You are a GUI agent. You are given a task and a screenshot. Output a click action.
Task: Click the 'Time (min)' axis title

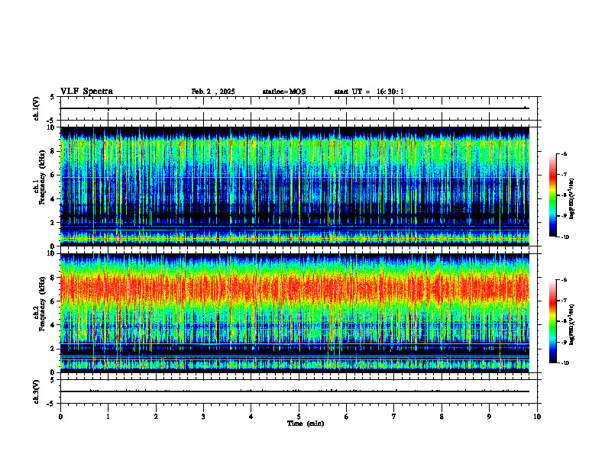point(306,424)
